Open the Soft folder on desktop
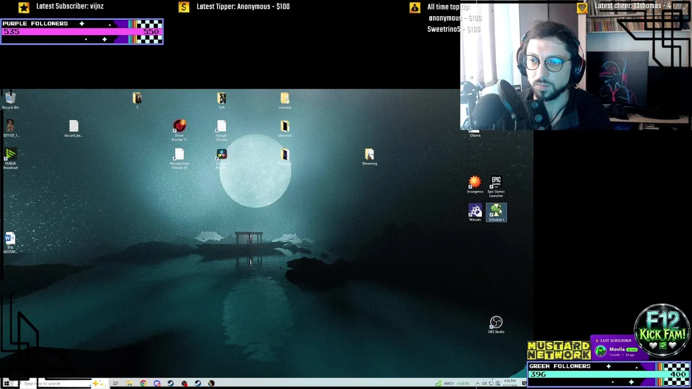Image resolution: width=692 pixels, height=389 pixels. click(222, 100)
